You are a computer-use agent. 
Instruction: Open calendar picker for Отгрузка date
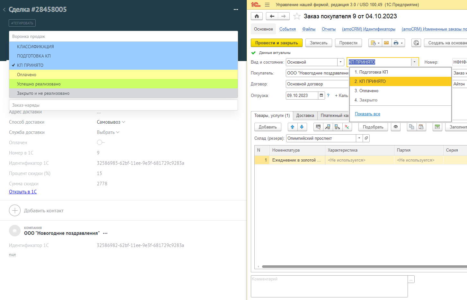pyautogui.click(x=321, y=95)
